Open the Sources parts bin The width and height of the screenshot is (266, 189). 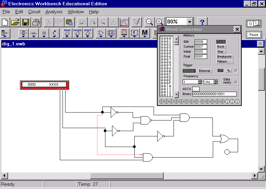click(x=23, y=33)
